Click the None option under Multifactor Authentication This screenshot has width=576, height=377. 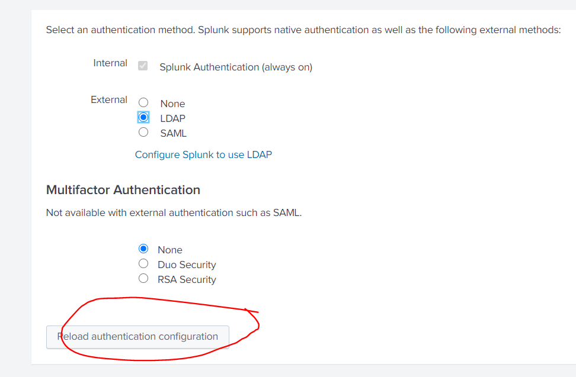(143, 249)
